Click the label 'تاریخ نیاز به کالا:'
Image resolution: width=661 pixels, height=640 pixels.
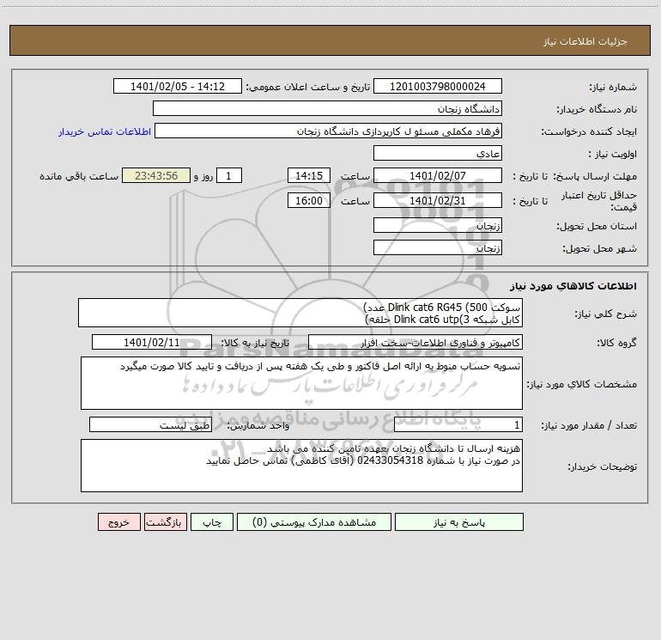point(255,343)
